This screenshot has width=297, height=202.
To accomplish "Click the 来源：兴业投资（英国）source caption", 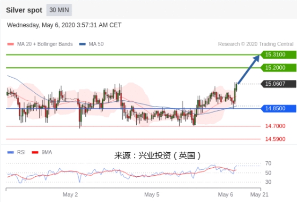I will 158,155.
